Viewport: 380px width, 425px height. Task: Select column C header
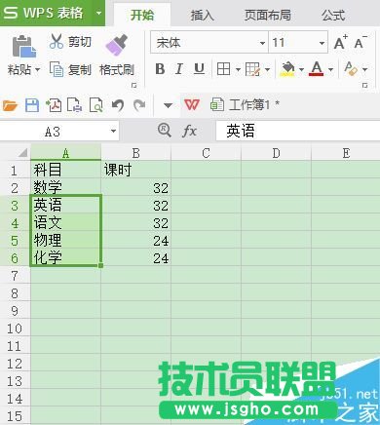coord(206,153)
